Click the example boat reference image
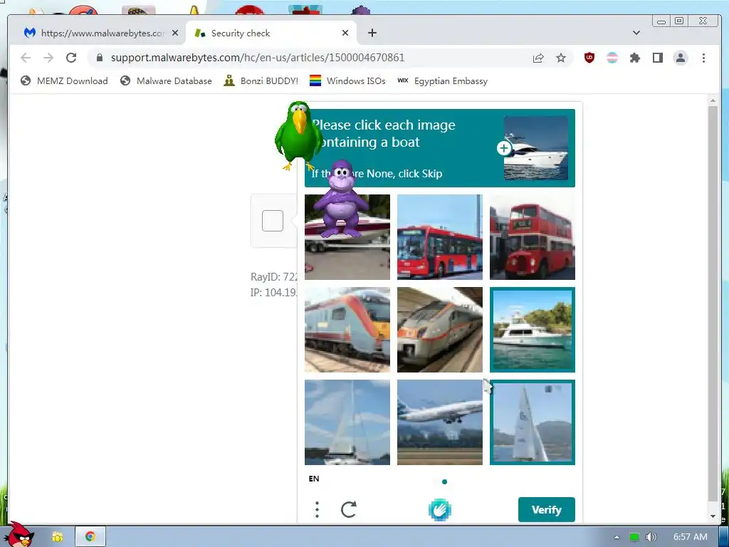This screenshot has height=547, width=729. pos(536,148)
